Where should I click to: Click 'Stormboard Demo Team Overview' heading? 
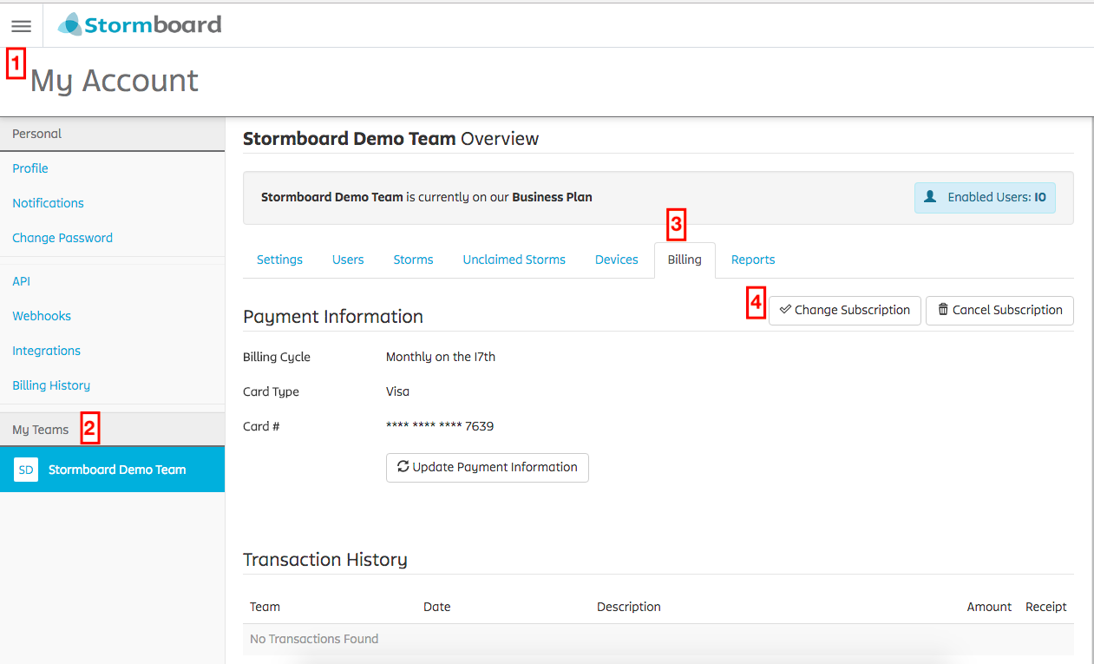coord(391,139)
